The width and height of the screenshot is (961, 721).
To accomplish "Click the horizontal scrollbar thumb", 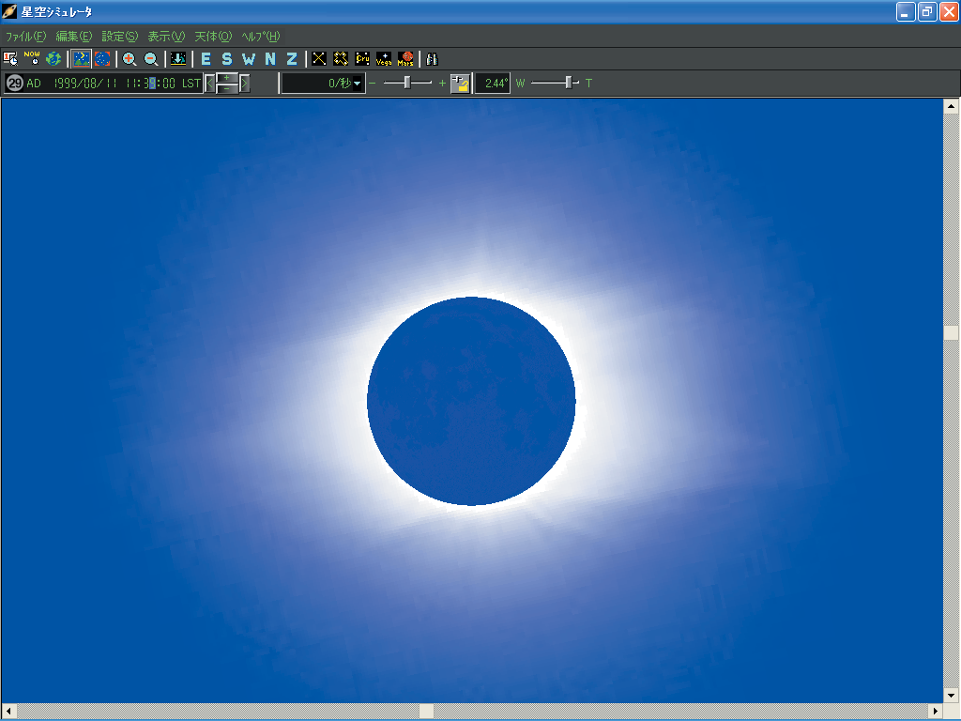I will [x=427, y=712].
